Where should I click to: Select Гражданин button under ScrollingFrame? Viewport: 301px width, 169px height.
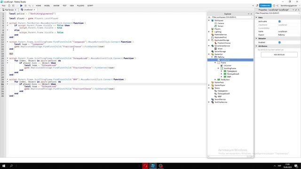(x=232, y=71)
